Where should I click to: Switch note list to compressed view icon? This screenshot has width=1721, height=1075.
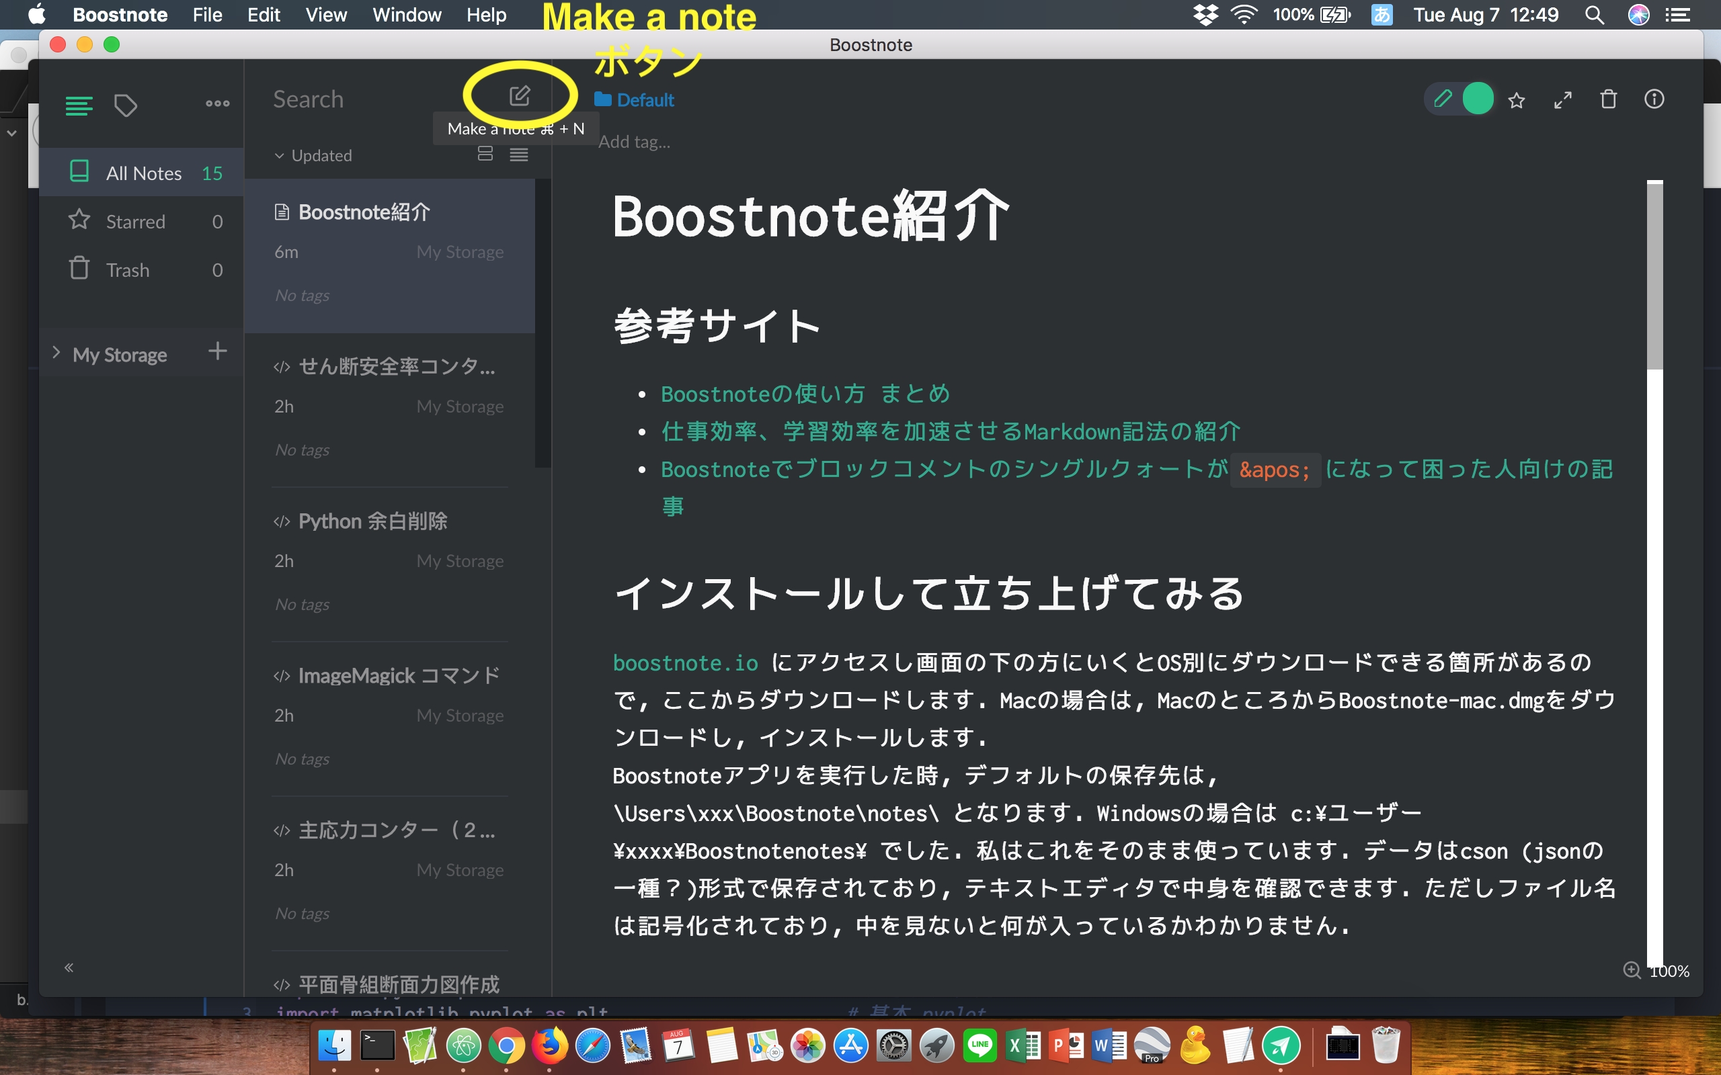519,155
